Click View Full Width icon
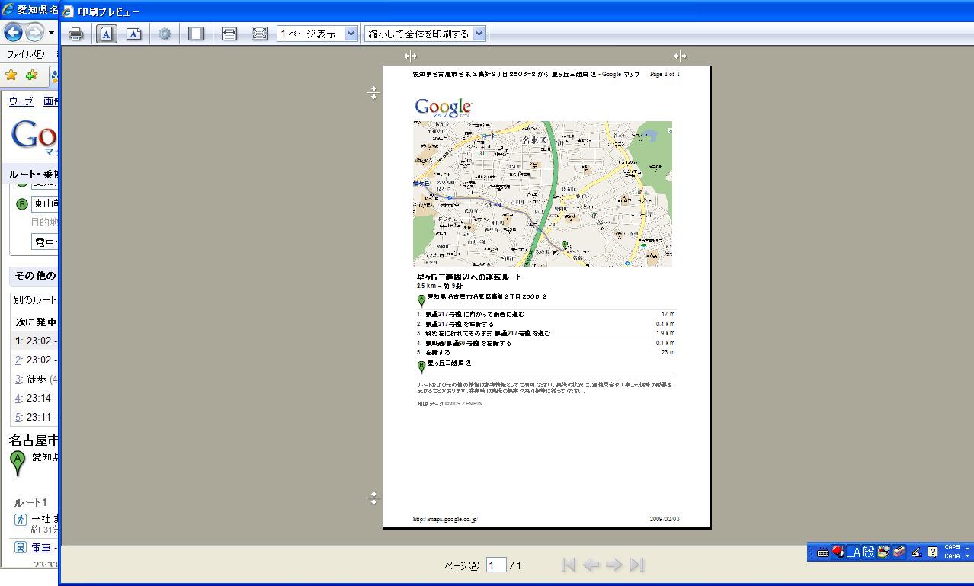This screenshot has height=586, width=974. tap(229, 34)
